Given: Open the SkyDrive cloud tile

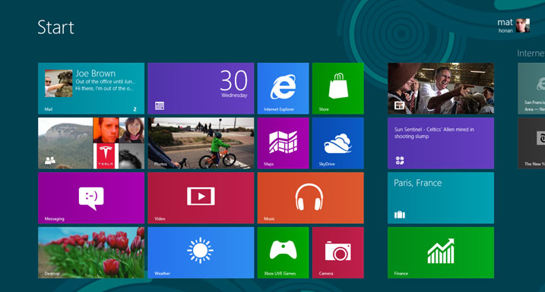Looking at the screenshot, I should [337, 143].
